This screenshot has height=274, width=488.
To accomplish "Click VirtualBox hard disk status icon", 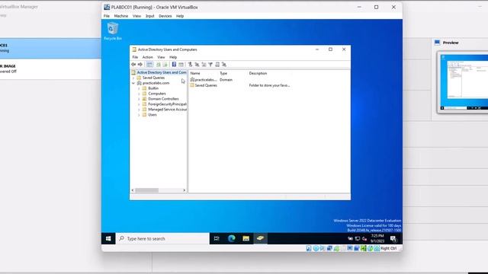I will pyautogui.click(x=308, y=248).
